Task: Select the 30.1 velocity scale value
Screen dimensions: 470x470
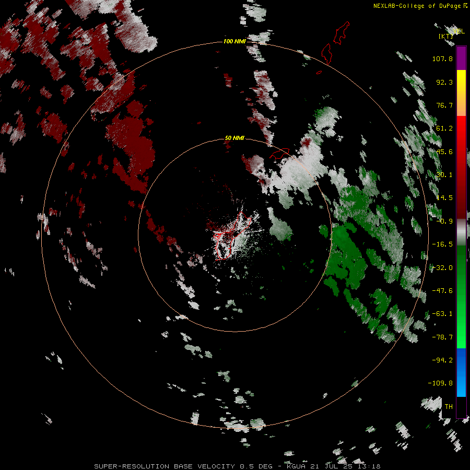Action: point(444,175)
